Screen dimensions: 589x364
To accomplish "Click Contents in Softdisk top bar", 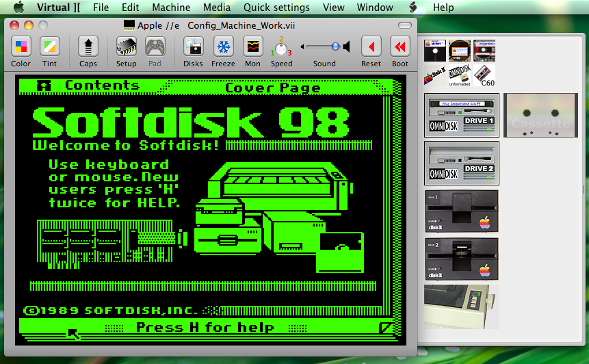I will 102,86.
